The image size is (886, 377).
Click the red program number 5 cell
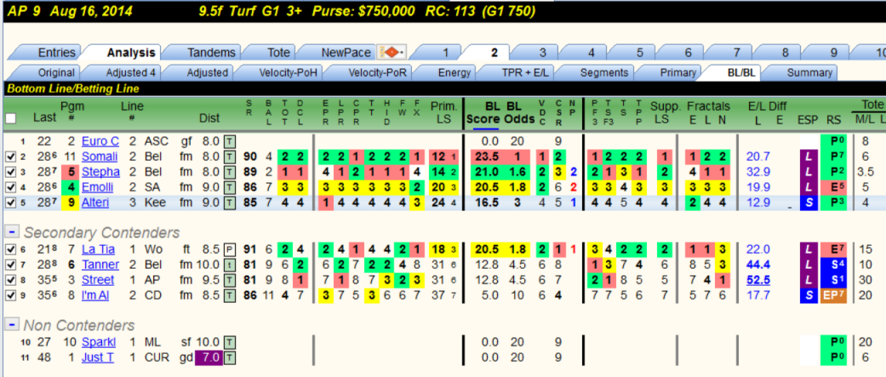(71, 172)
